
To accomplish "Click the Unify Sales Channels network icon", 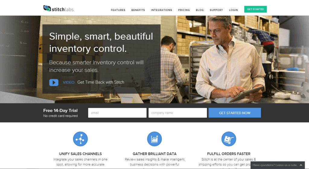I will tap(80, 139).
